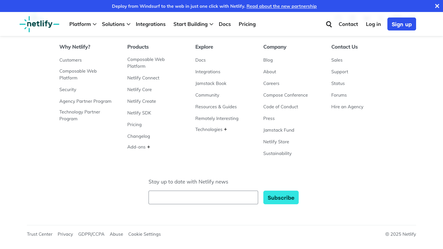Screen dimensions: 443x249
Task: Click the Products column heading
Action: tap(138, 47)
